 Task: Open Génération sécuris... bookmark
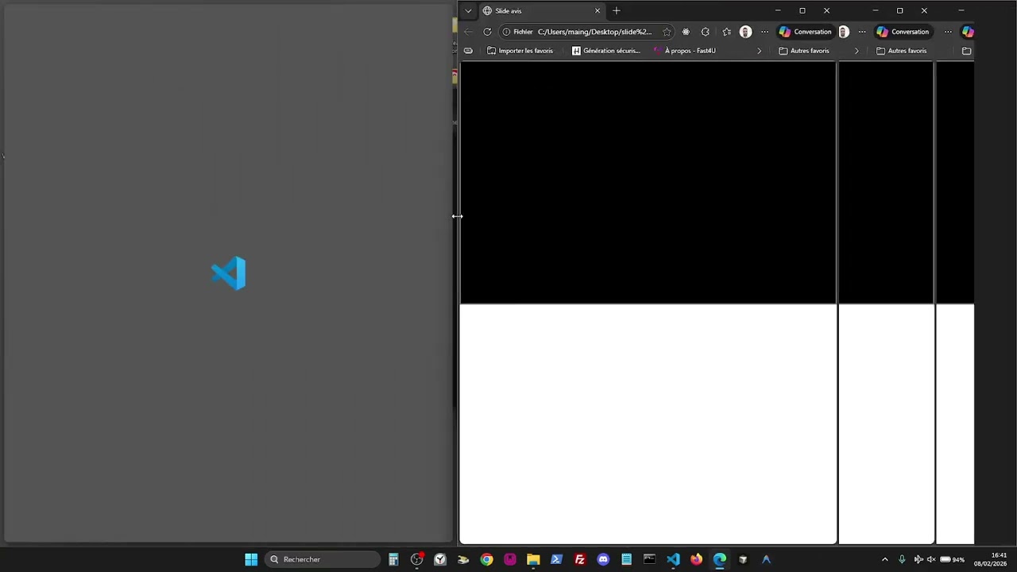click(x=606, y=51)
